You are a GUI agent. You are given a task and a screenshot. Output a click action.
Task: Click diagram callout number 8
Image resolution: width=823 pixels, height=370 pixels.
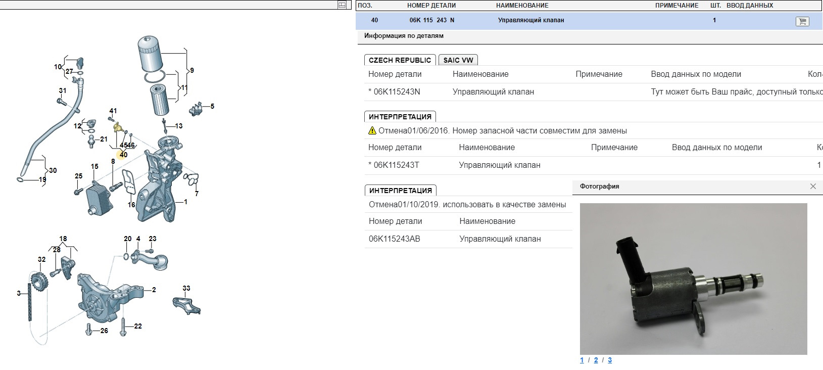click(x=113, y=162)
